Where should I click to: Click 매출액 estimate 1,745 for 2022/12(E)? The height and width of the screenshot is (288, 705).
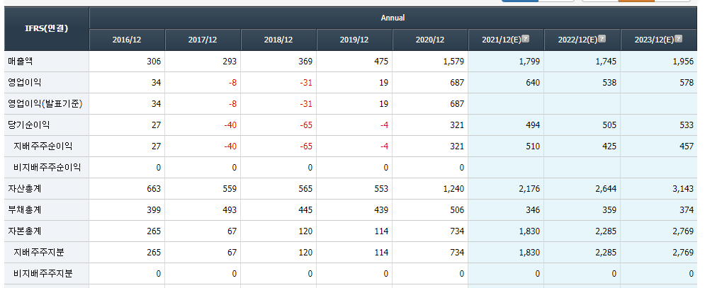click(606, 62)
